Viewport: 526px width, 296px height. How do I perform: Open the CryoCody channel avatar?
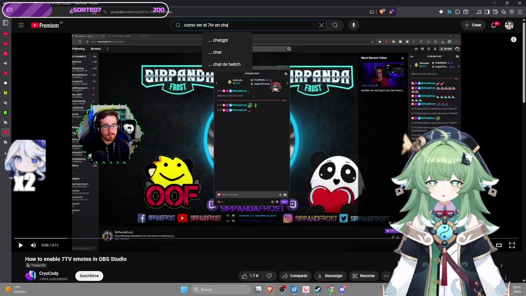[30, 276]
